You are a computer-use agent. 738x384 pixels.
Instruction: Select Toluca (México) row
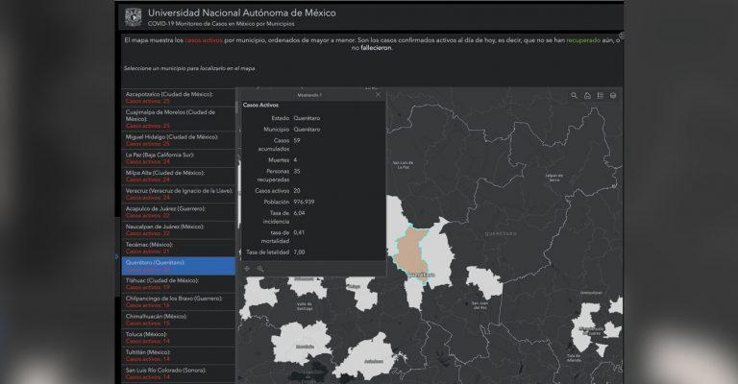(179, 338)
